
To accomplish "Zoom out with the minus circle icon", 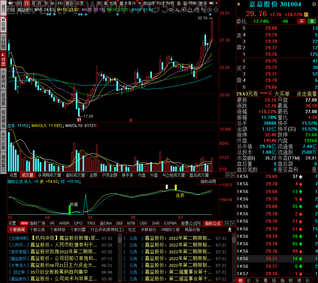I will point(216,10).
